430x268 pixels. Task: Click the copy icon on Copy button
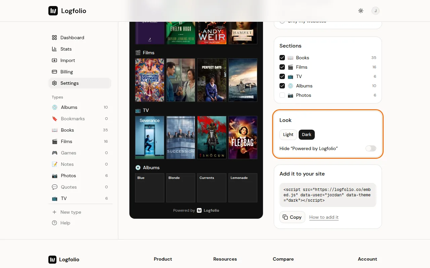pos(285,217)
